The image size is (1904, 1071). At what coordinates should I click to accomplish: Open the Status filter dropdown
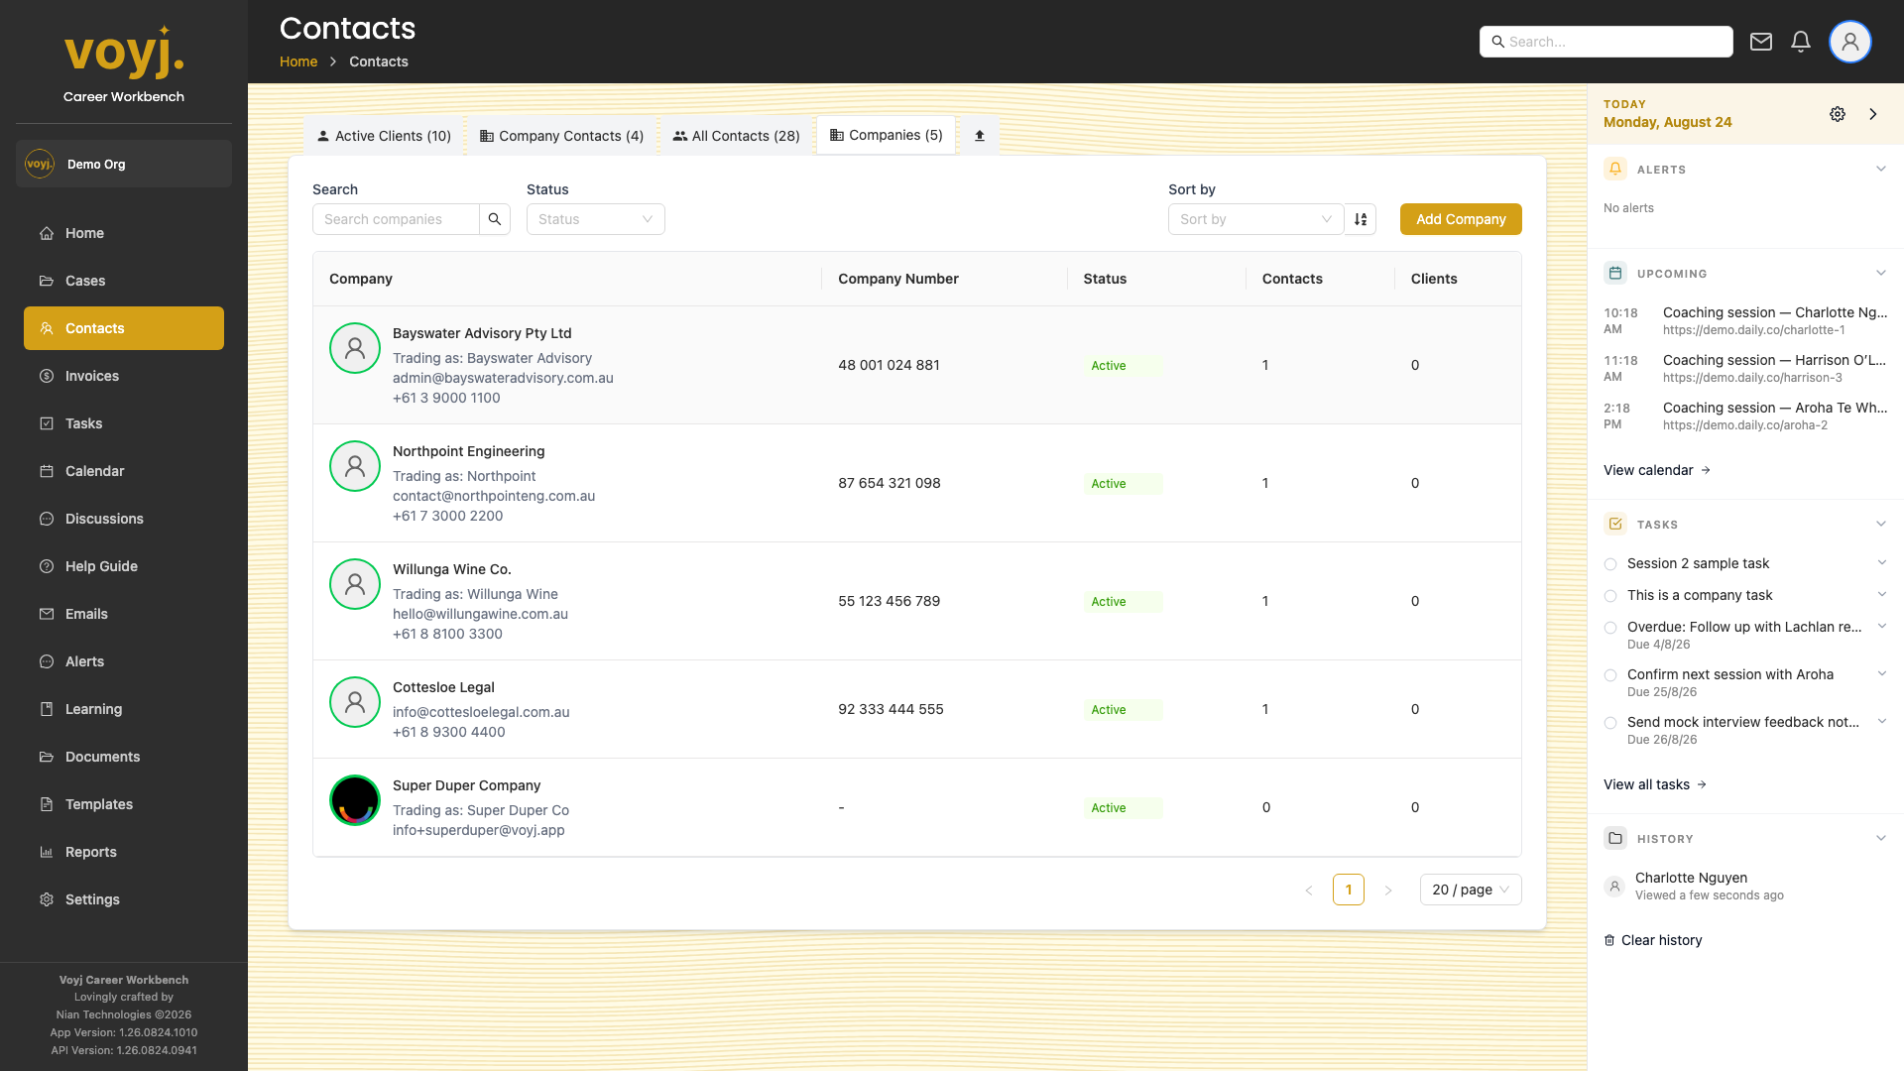click(x=595, y=219)
